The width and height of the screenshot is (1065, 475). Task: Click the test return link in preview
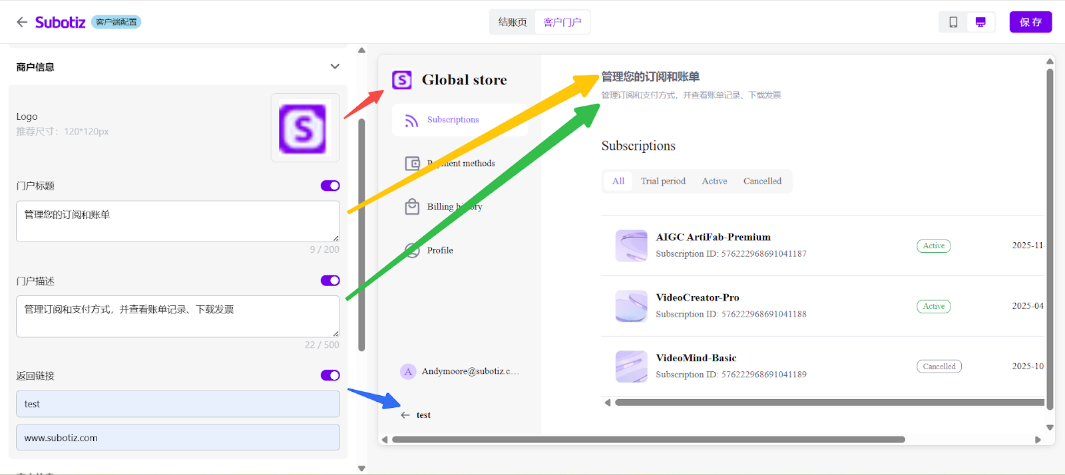423,415
